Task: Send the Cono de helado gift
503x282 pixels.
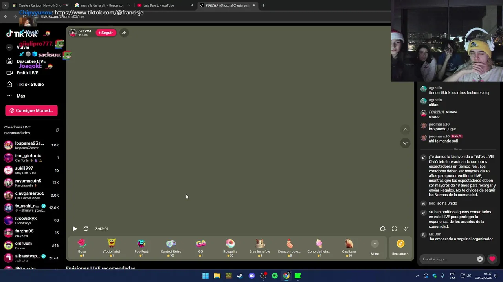Action: (x=319, y=248)
